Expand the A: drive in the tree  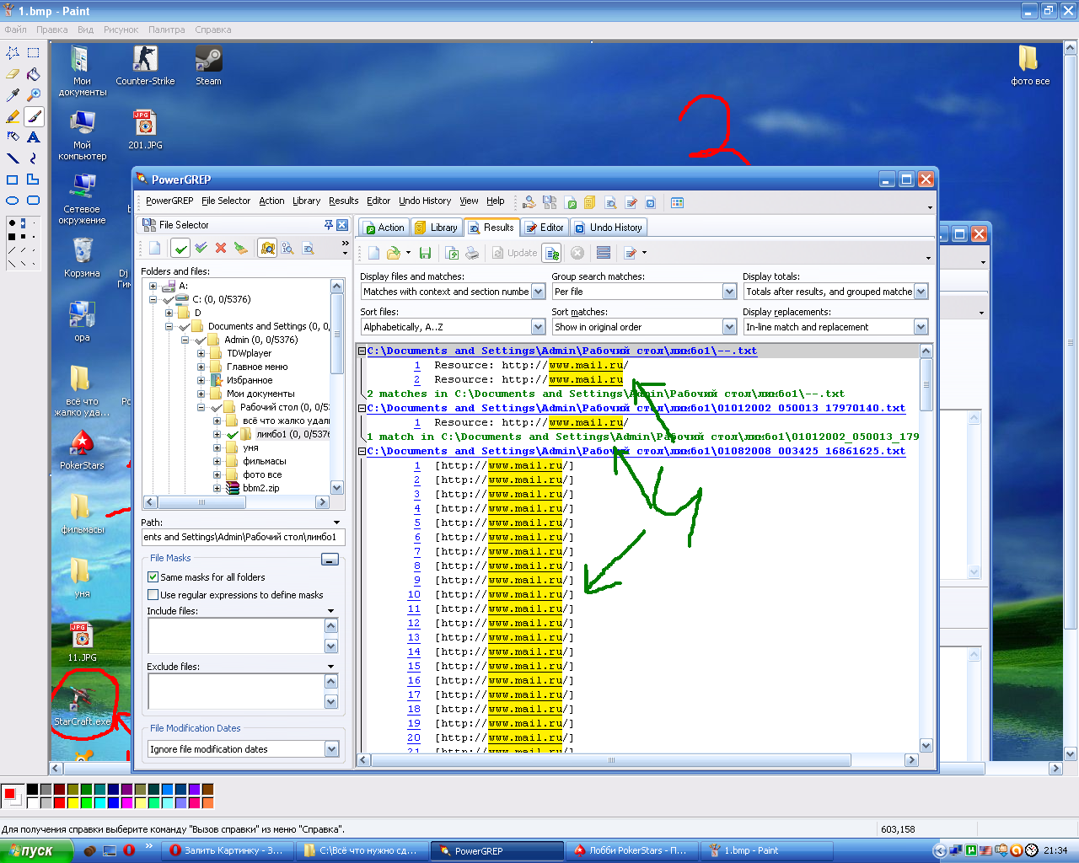(x=153, y=286)
